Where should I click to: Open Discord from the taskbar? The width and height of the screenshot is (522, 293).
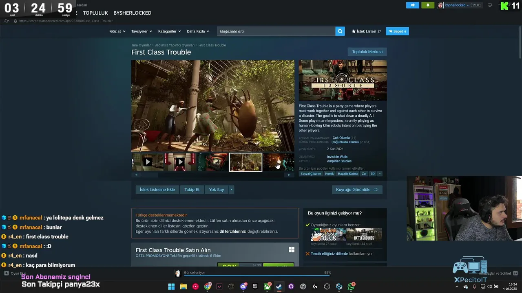tap(243, 286)
